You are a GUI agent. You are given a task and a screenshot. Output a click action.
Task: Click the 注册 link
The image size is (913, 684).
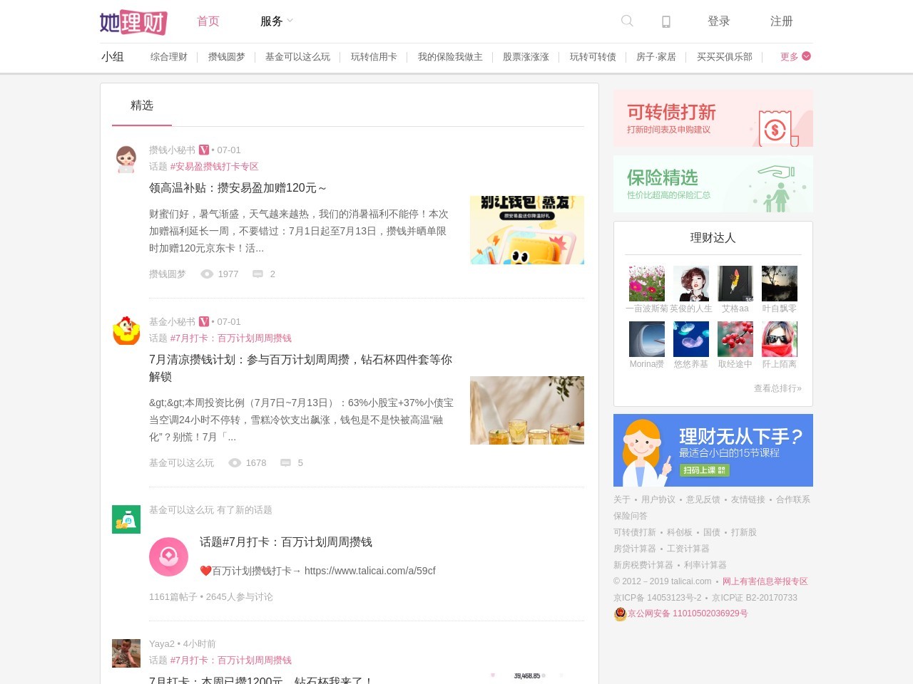[x=781, y=21]
